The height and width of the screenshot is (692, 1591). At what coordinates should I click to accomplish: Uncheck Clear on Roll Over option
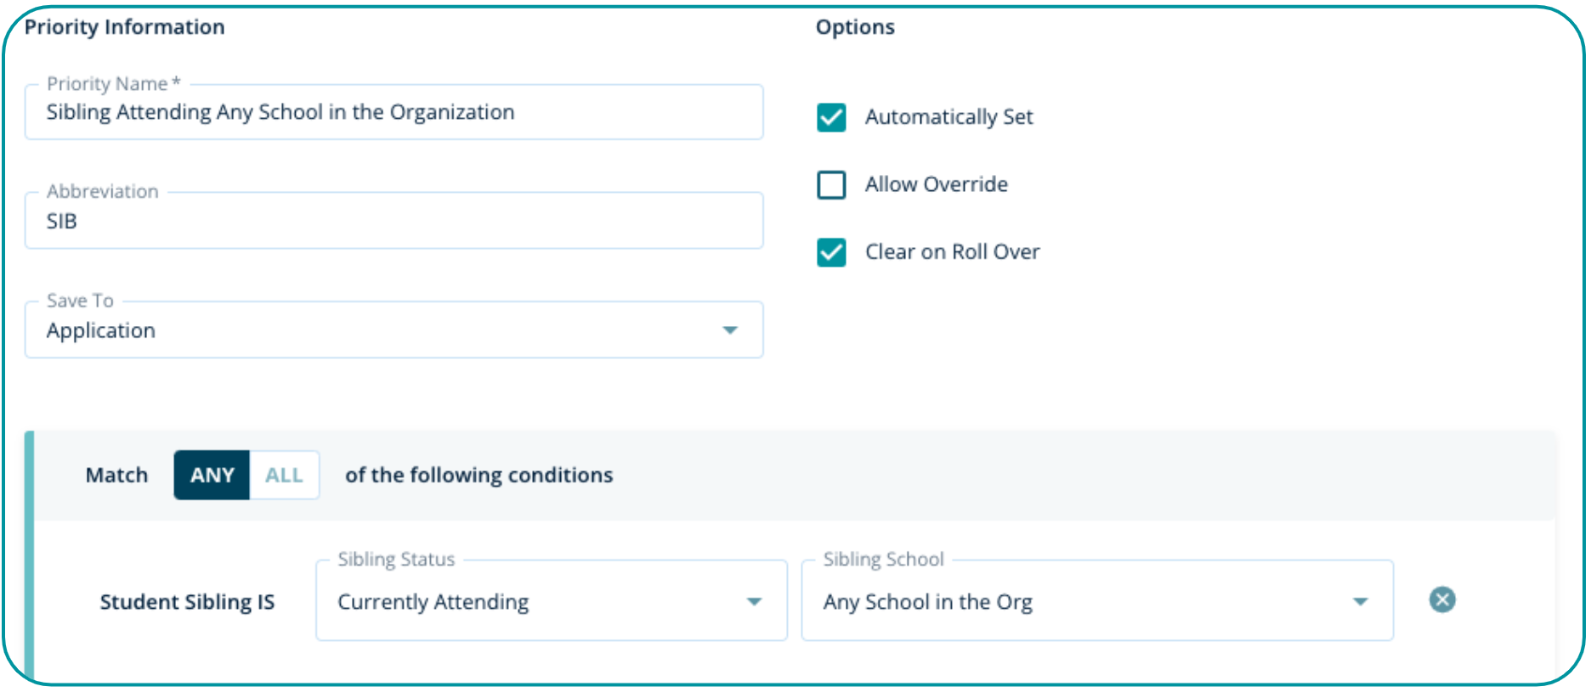(831, 252)
